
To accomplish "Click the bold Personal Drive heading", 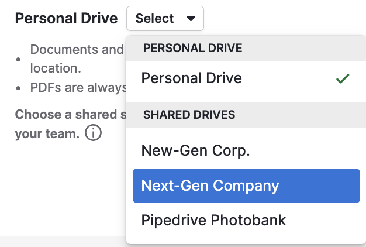I will click(66, 19).
